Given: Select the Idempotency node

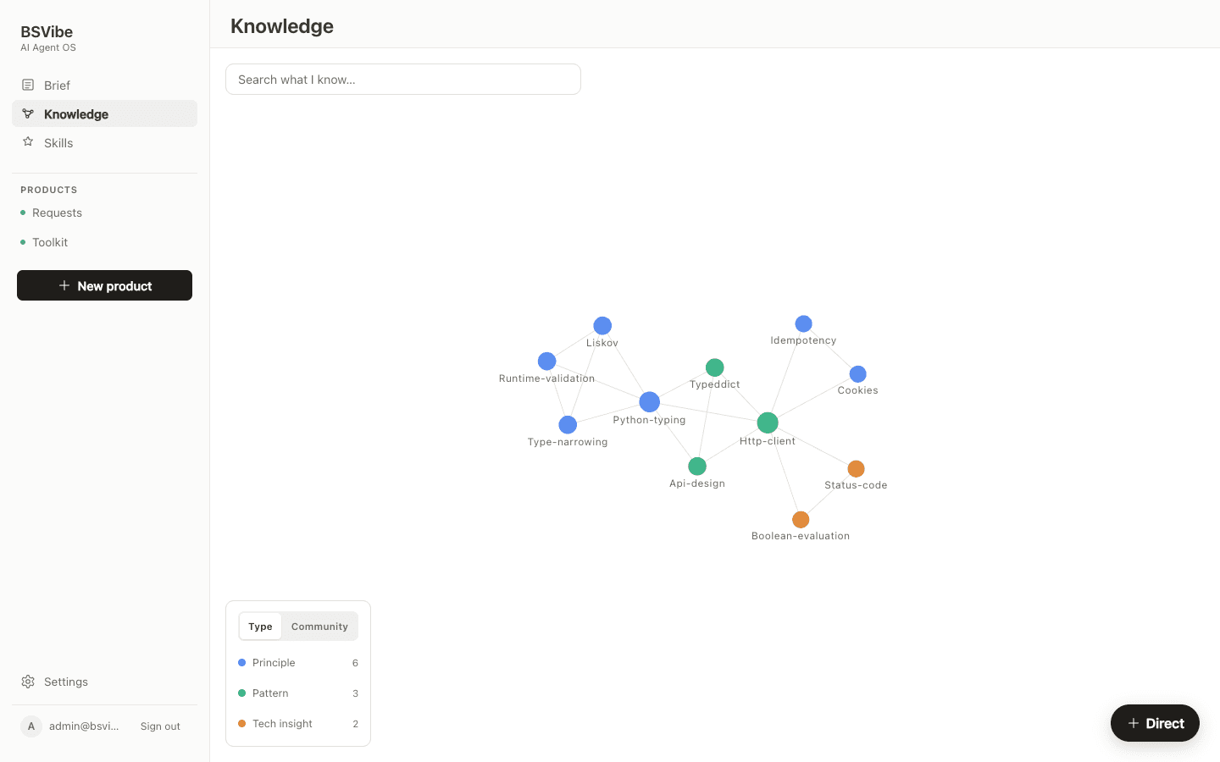Looking at the screenshot, I should [x=804, y=323].
